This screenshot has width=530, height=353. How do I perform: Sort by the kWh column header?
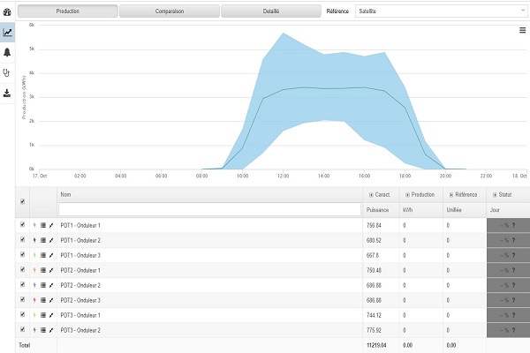pyautogui.click(x=407, y=210)
